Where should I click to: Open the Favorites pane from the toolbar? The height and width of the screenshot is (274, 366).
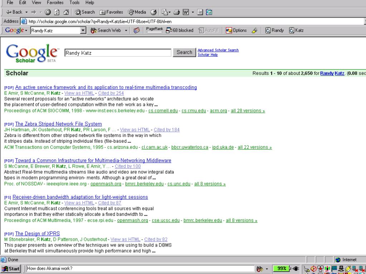point(112,12)
